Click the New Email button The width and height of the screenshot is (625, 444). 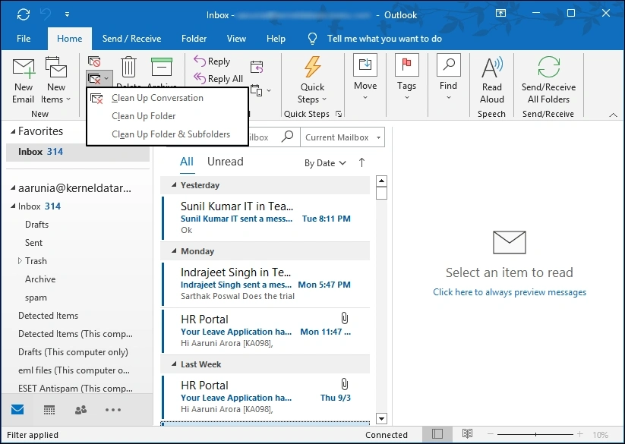point(23,81)
